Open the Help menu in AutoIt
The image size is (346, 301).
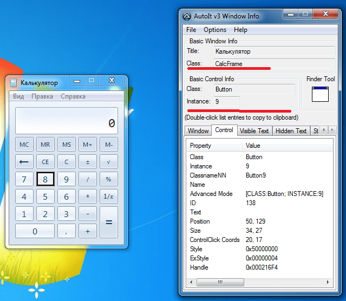pyautogui.click(x=240, y=30)
